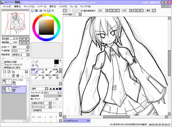Select the Airbrush (エアブラシ) tool

41,71
